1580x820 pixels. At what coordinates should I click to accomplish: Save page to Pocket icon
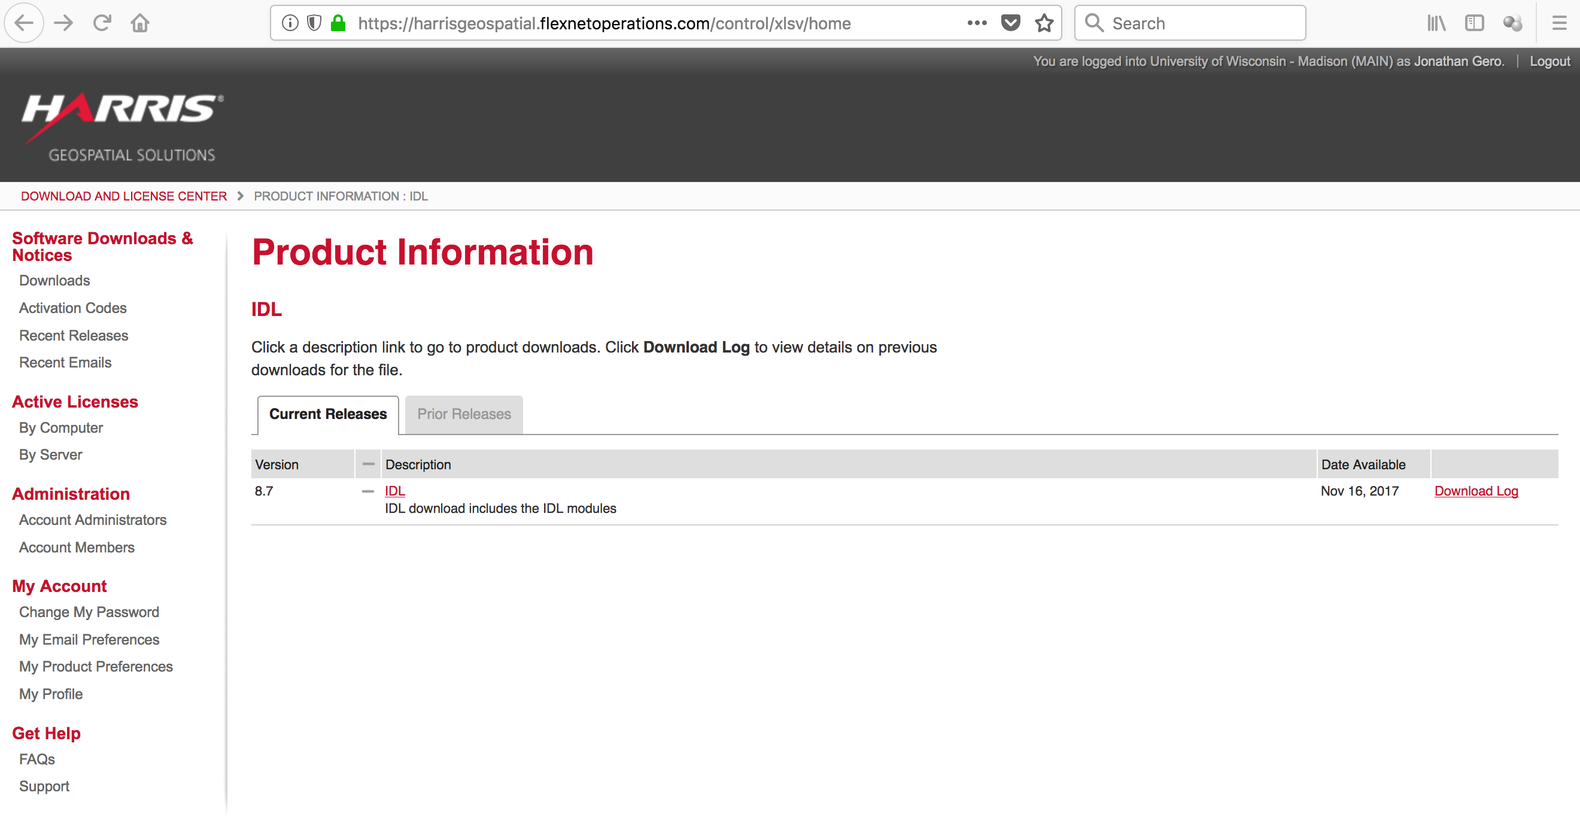pos(1010,23)
